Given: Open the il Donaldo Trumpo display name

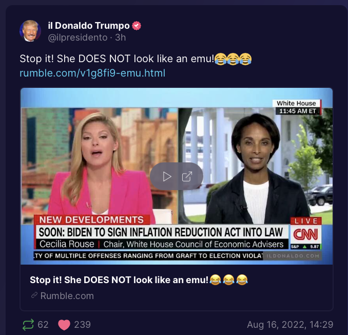Looking at the screenshot, I should 89,26.
